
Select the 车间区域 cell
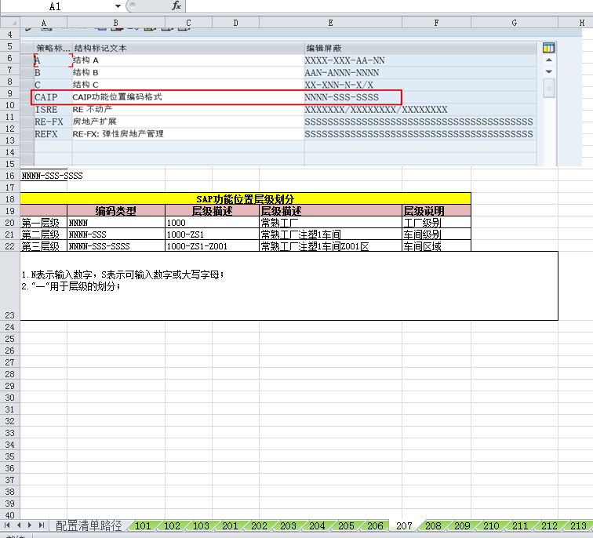click(436, 246)
